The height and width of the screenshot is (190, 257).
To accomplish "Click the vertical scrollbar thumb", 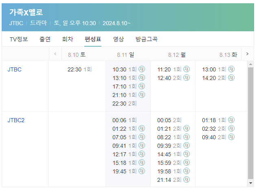I will [x=250, y=123].
